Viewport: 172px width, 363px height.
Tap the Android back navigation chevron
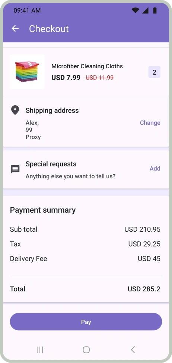(133, 350)
